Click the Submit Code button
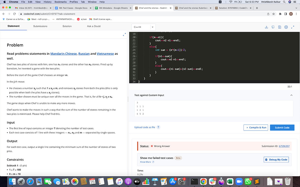 pos(282,127)
